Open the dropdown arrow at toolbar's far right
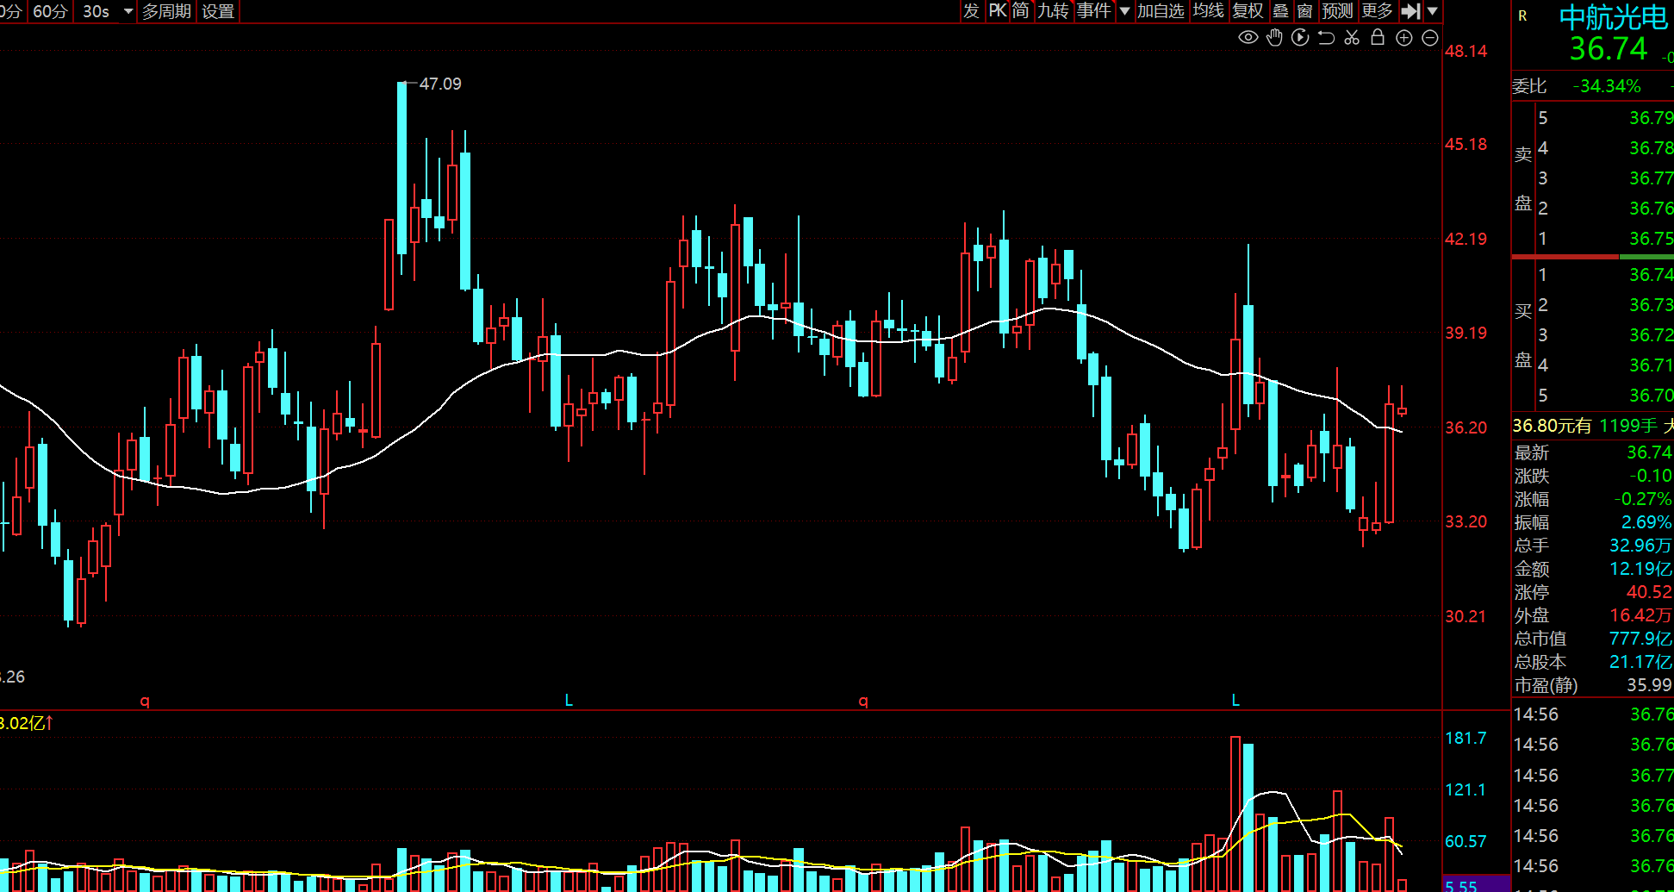 (1433, 11)
